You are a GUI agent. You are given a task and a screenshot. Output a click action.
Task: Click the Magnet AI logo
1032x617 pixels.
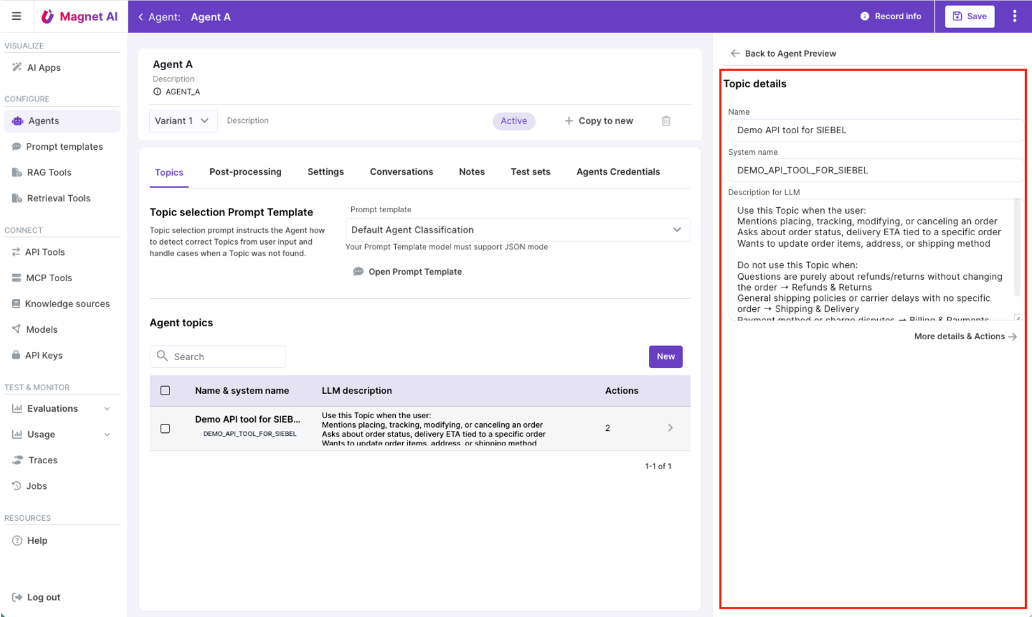click(80, 17)
